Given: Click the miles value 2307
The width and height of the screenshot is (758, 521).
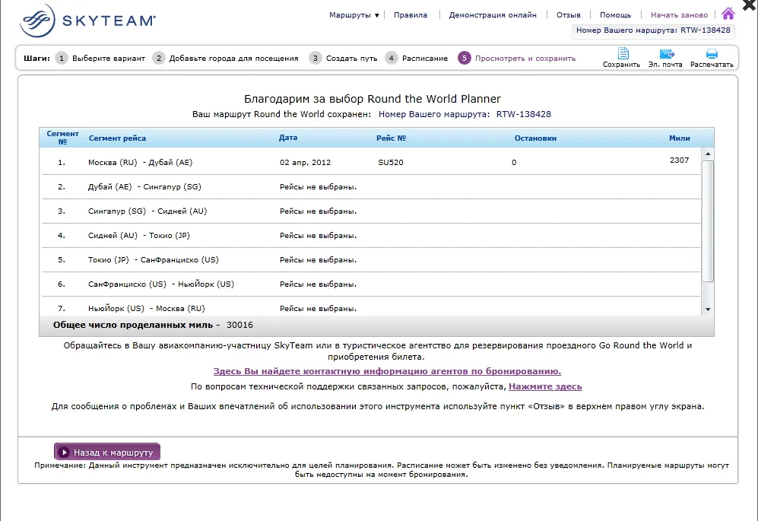Looking at the screenshot, I should pos(679,160).
